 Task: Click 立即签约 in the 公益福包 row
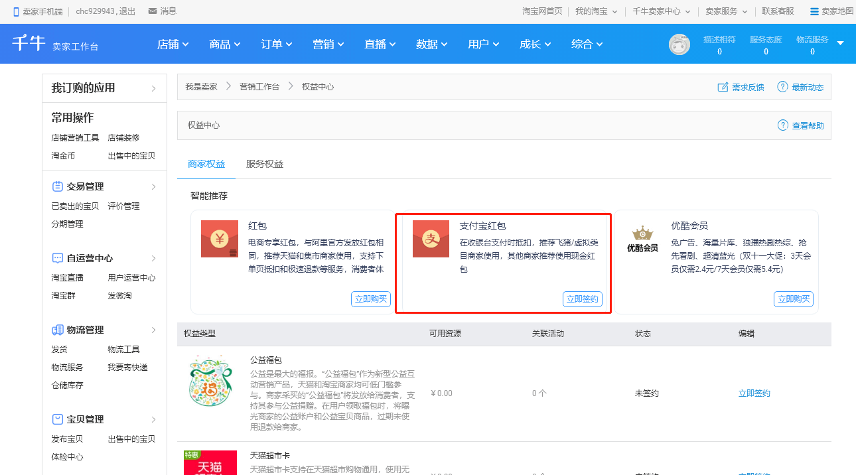(754, 393)
